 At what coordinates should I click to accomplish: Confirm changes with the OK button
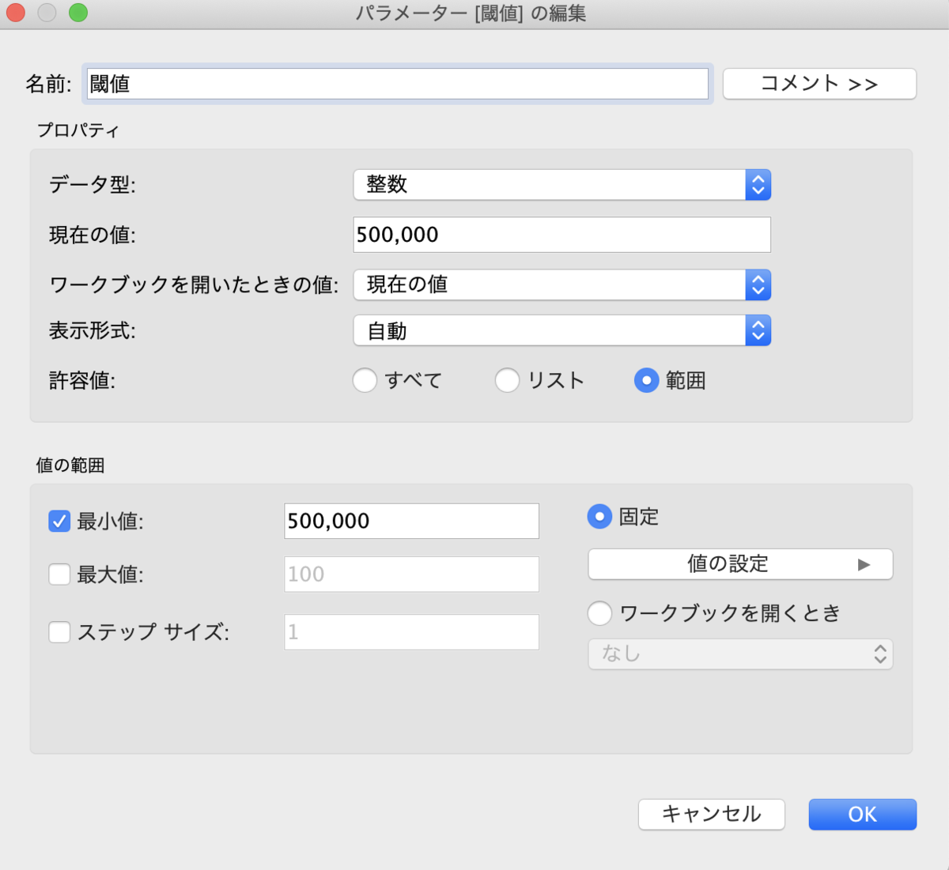(x=862, y=815)
